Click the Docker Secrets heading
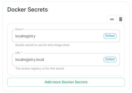The width and height of the screenshot is (132, 93). (27, 9)
